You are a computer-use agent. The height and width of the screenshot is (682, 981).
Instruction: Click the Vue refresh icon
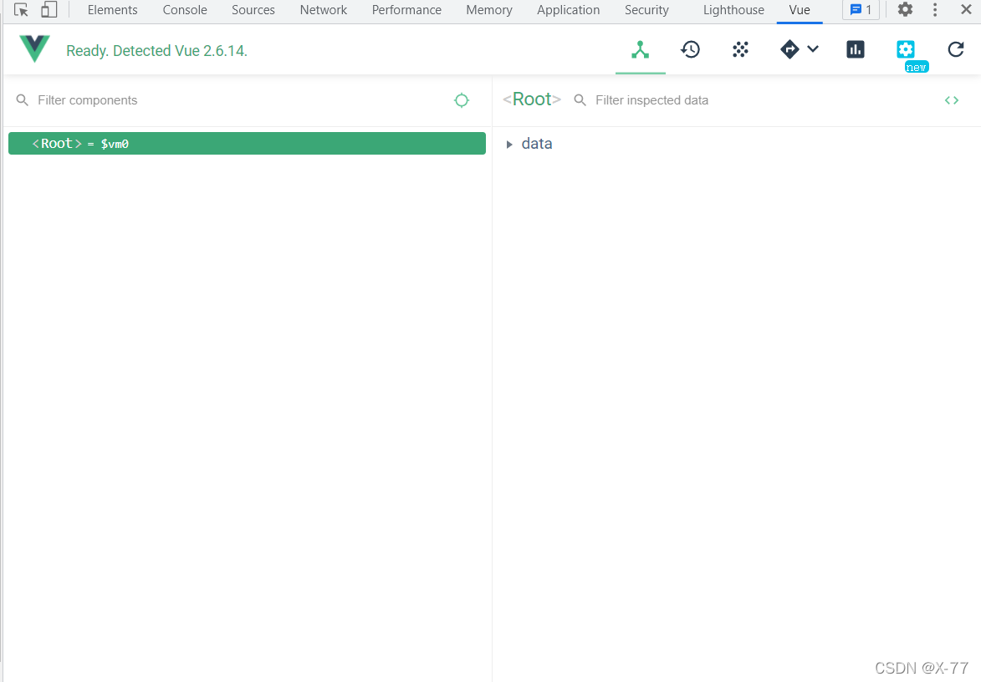pyautogui.click(x=955, y=49)
